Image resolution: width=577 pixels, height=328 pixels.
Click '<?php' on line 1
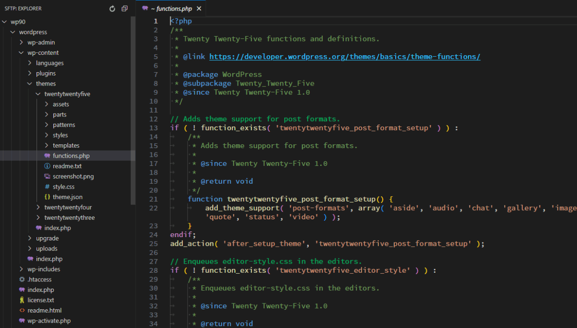pyautogui.click(x=181, y=21)
